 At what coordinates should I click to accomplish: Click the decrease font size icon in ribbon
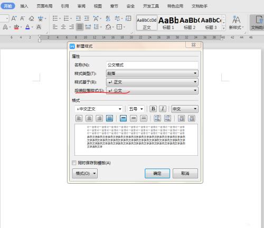(x=22, y=18)
